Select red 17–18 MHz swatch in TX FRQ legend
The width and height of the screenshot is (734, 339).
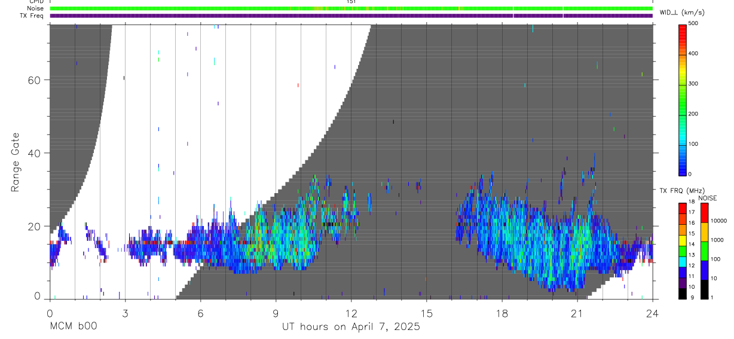click(x=683, y=208)
